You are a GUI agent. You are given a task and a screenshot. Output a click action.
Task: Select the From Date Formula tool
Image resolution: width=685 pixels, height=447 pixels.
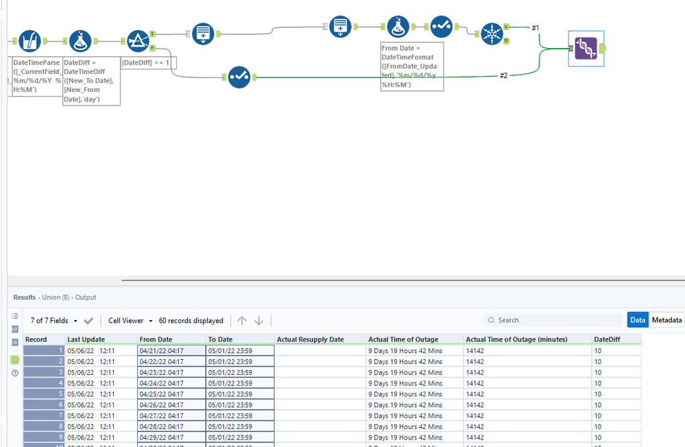[x=398, y=27]
